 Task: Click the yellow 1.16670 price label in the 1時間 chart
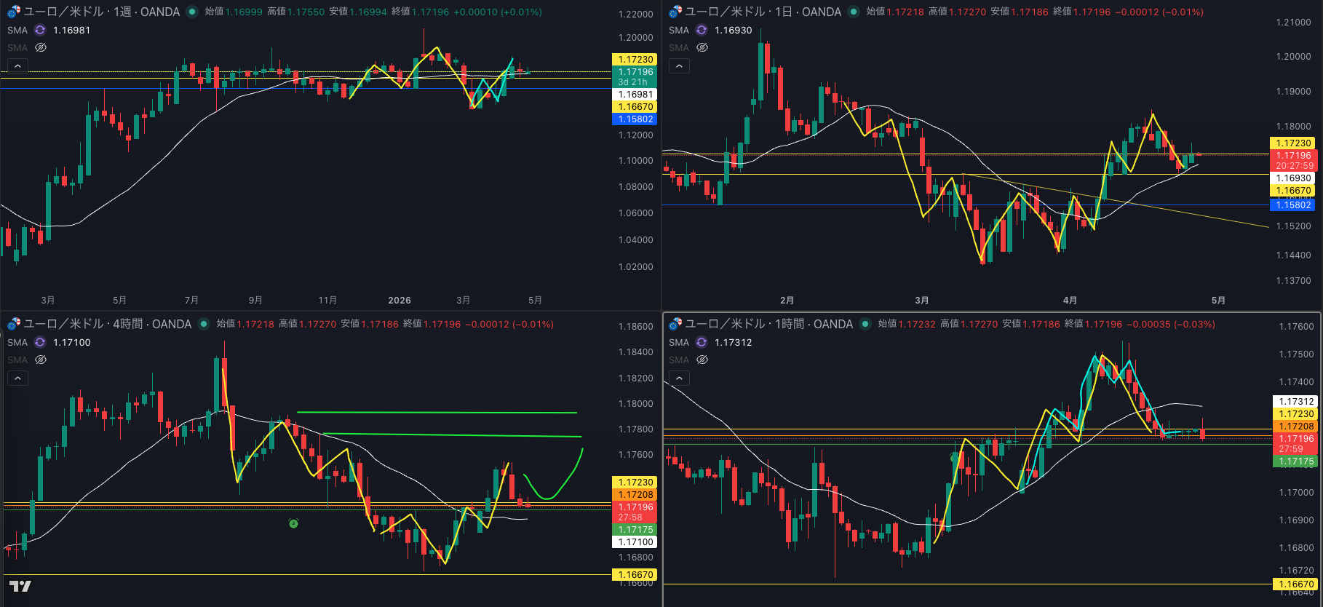tap(1297, 584)
